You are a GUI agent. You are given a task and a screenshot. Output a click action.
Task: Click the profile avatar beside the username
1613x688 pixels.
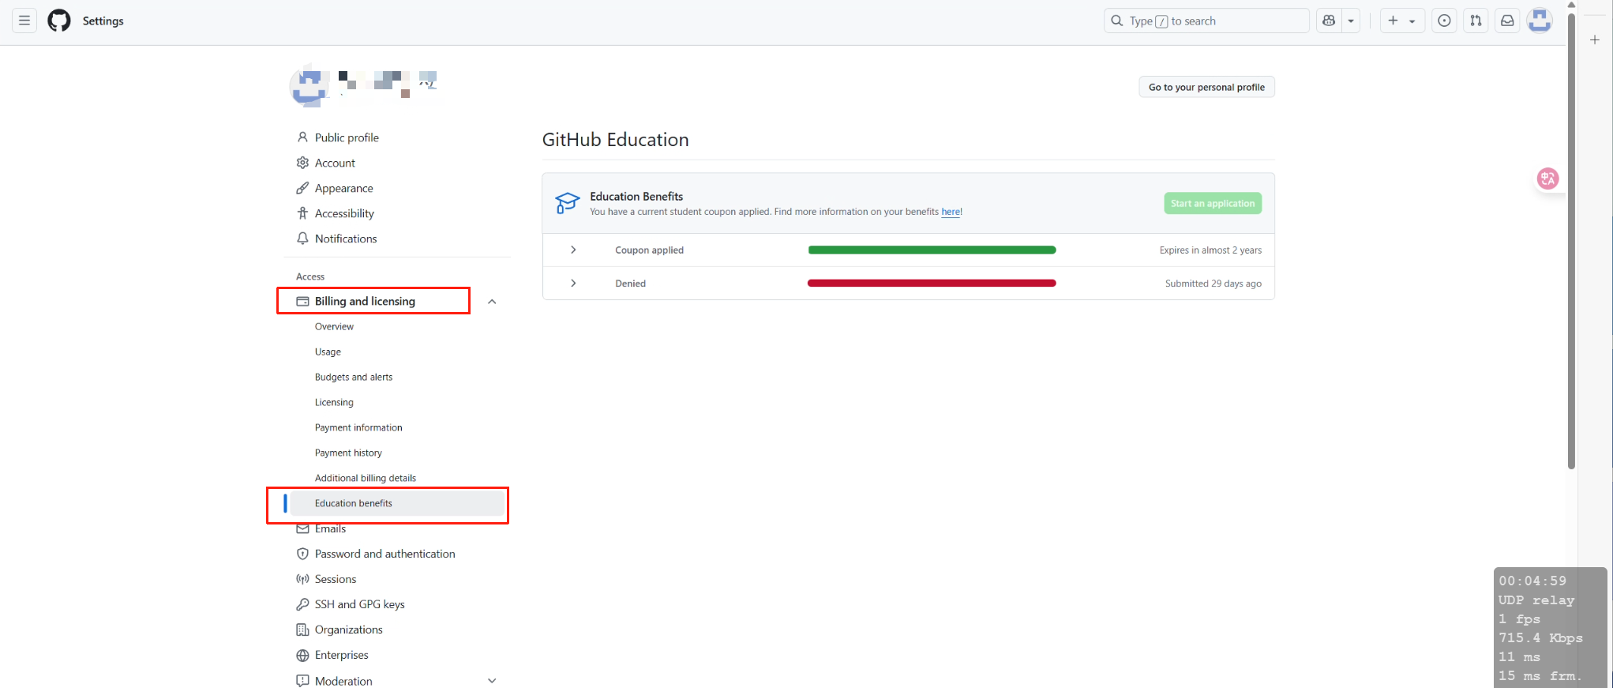[309, 87]
